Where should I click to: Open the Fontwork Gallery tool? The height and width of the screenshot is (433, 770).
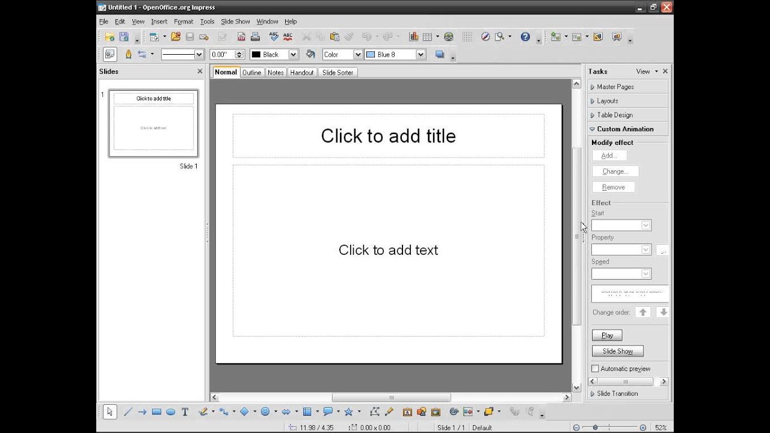[407, 412]
